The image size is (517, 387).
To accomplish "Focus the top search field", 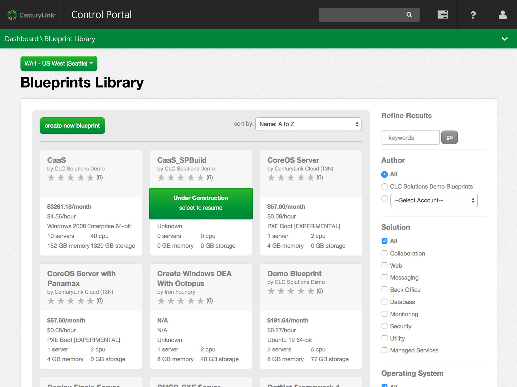I will (369, 15).
